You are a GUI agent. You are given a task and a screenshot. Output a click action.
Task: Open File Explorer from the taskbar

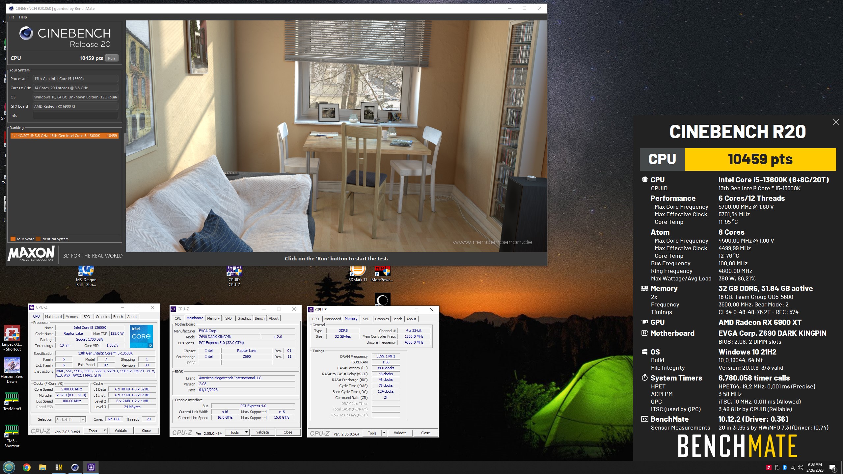43,467
